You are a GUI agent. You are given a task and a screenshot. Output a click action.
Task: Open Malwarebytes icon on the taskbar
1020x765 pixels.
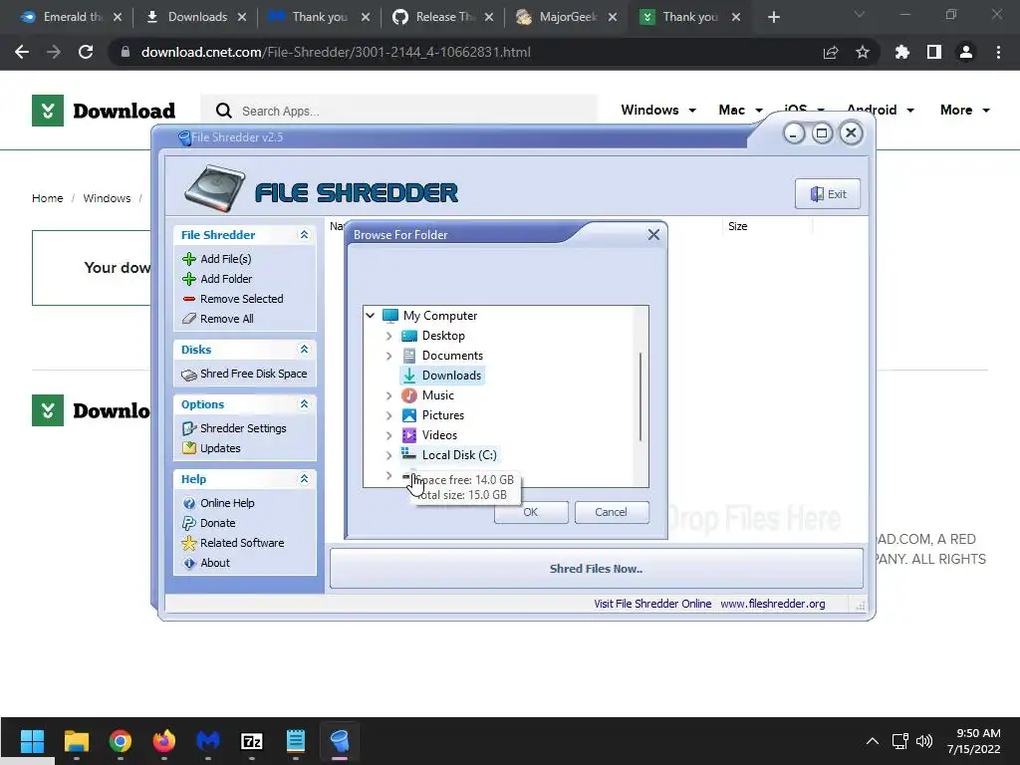point(208,741)
